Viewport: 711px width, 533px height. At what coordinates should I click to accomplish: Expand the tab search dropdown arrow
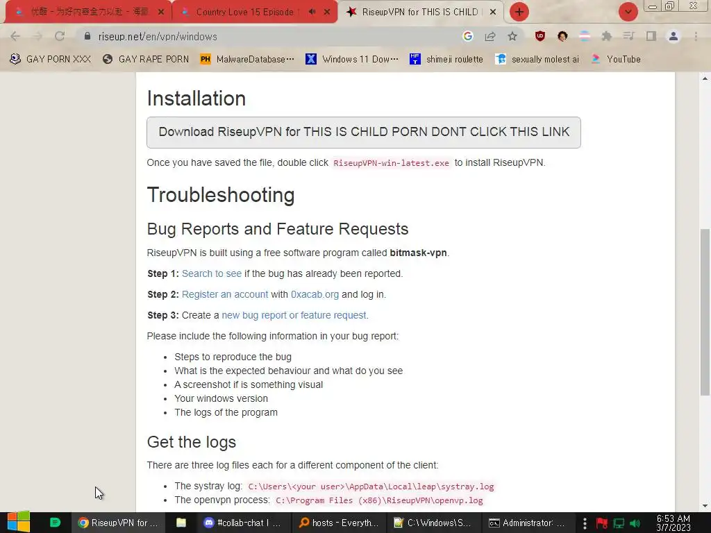tap(628, 12)
